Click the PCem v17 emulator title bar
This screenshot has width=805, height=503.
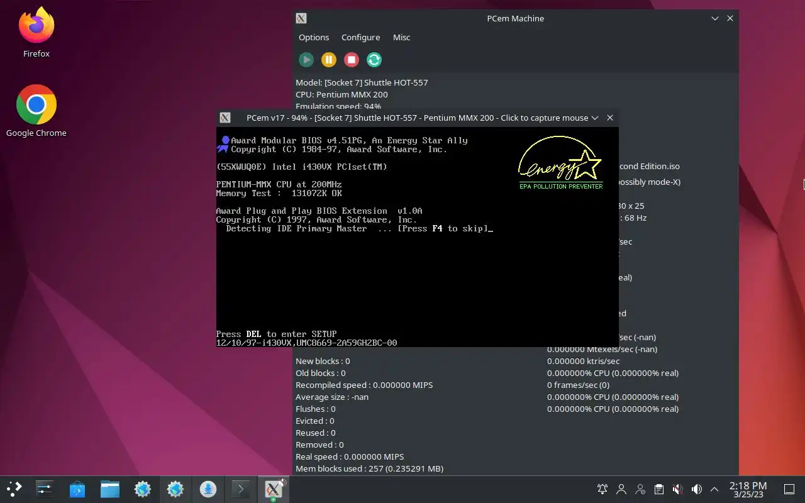point(417,118)
